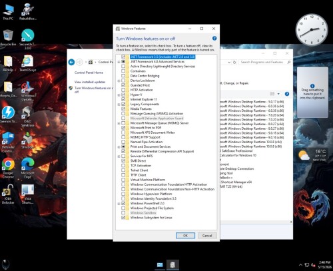Select the Internet Explorer 11 feature item

point(144,99)
